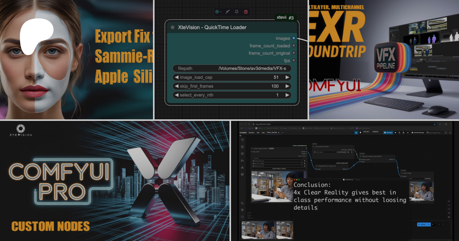Screen dimensions: 459x241
Task: Expand the Queue button dropdown arrow
Action: point(429,224)
